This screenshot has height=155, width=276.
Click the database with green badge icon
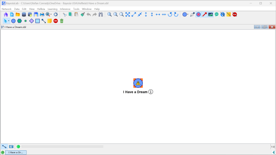pos(30,14)
